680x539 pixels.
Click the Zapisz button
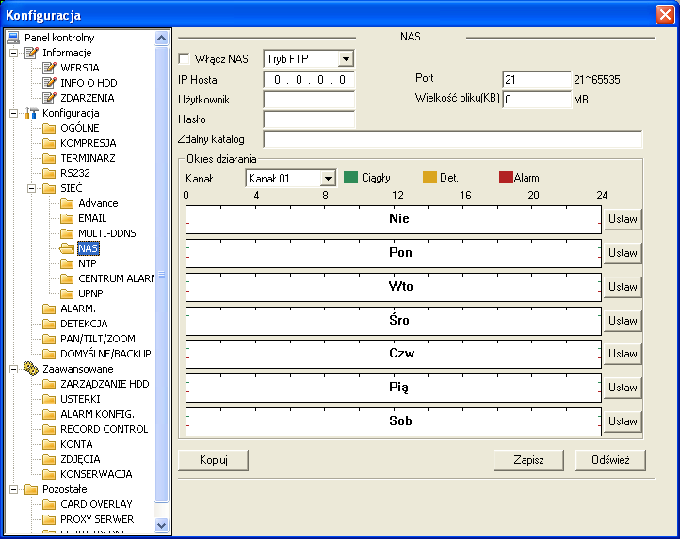click(528, 460)
